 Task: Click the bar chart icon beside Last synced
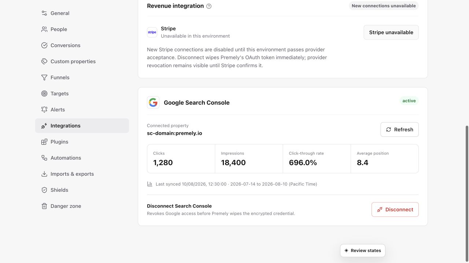click(x=149, y=184)
